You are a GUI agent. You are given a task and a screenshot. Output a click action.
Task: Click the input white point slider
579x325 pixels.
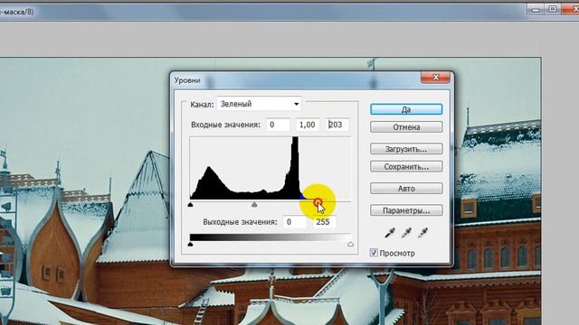318,202
